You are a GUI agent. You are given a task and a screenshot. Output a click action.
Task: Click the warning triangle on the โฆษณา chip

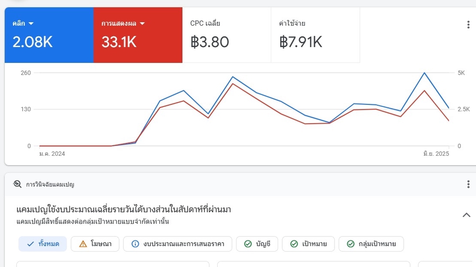pyautogui.click(x=82, y=244)
